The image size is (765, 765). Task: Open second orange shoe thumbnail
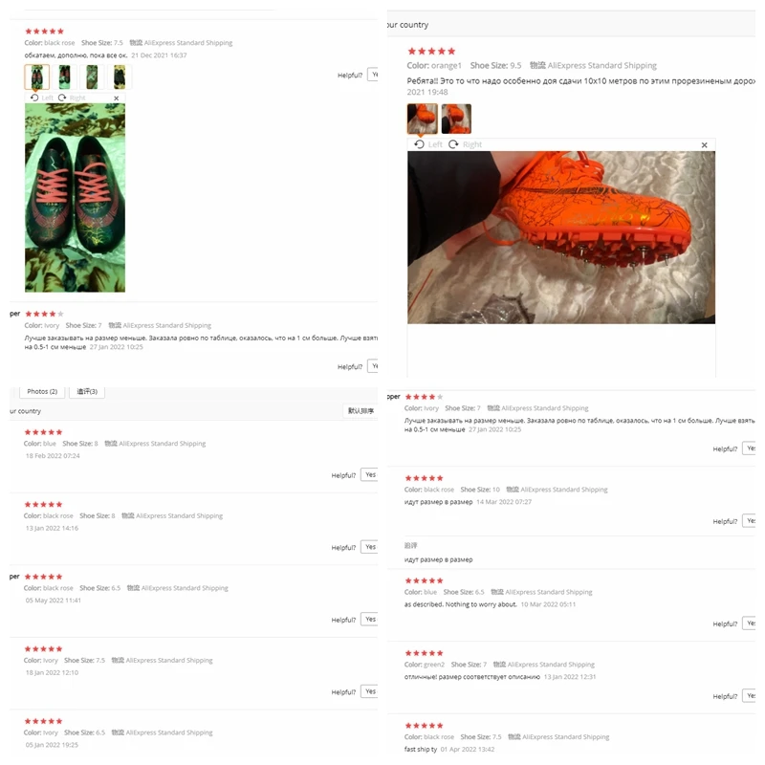coord(456,119)
